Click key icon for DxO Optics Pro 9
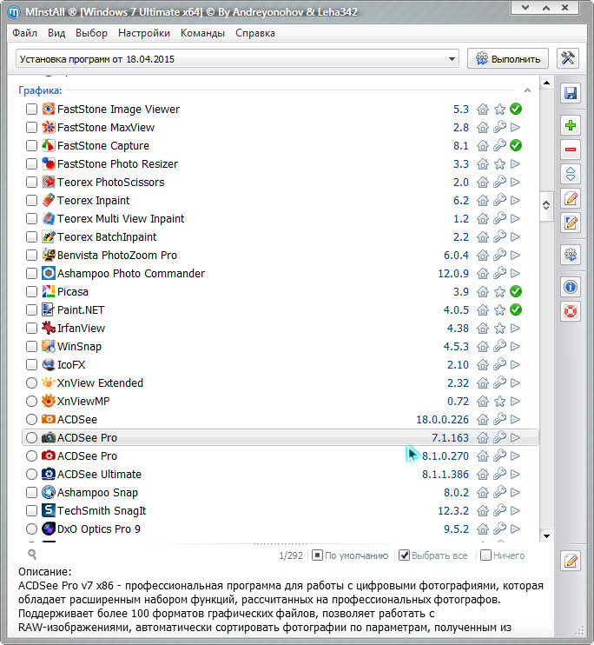 (x=499, y=529)
